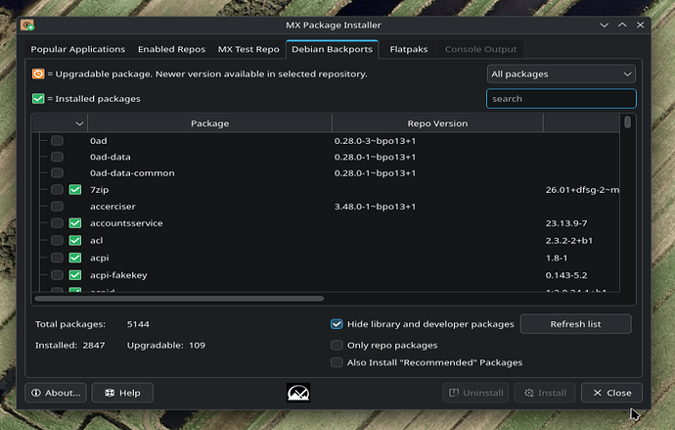675x430 pixels.
Task: Click installed version 23.13.9-7
Action: click(566, 223)
